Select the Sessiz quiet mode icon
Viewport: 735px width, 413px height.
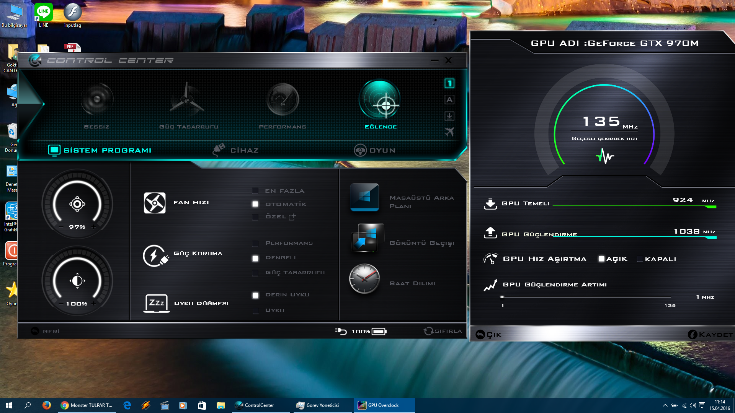(x=97, y=99)
